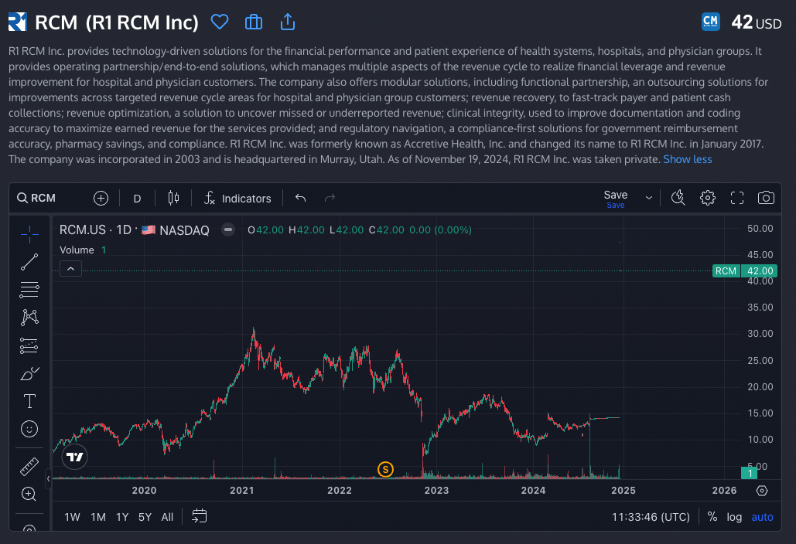Open quick search lightning icon
Viewport: 796px width, 544px height.
click(x=678, y=198)
